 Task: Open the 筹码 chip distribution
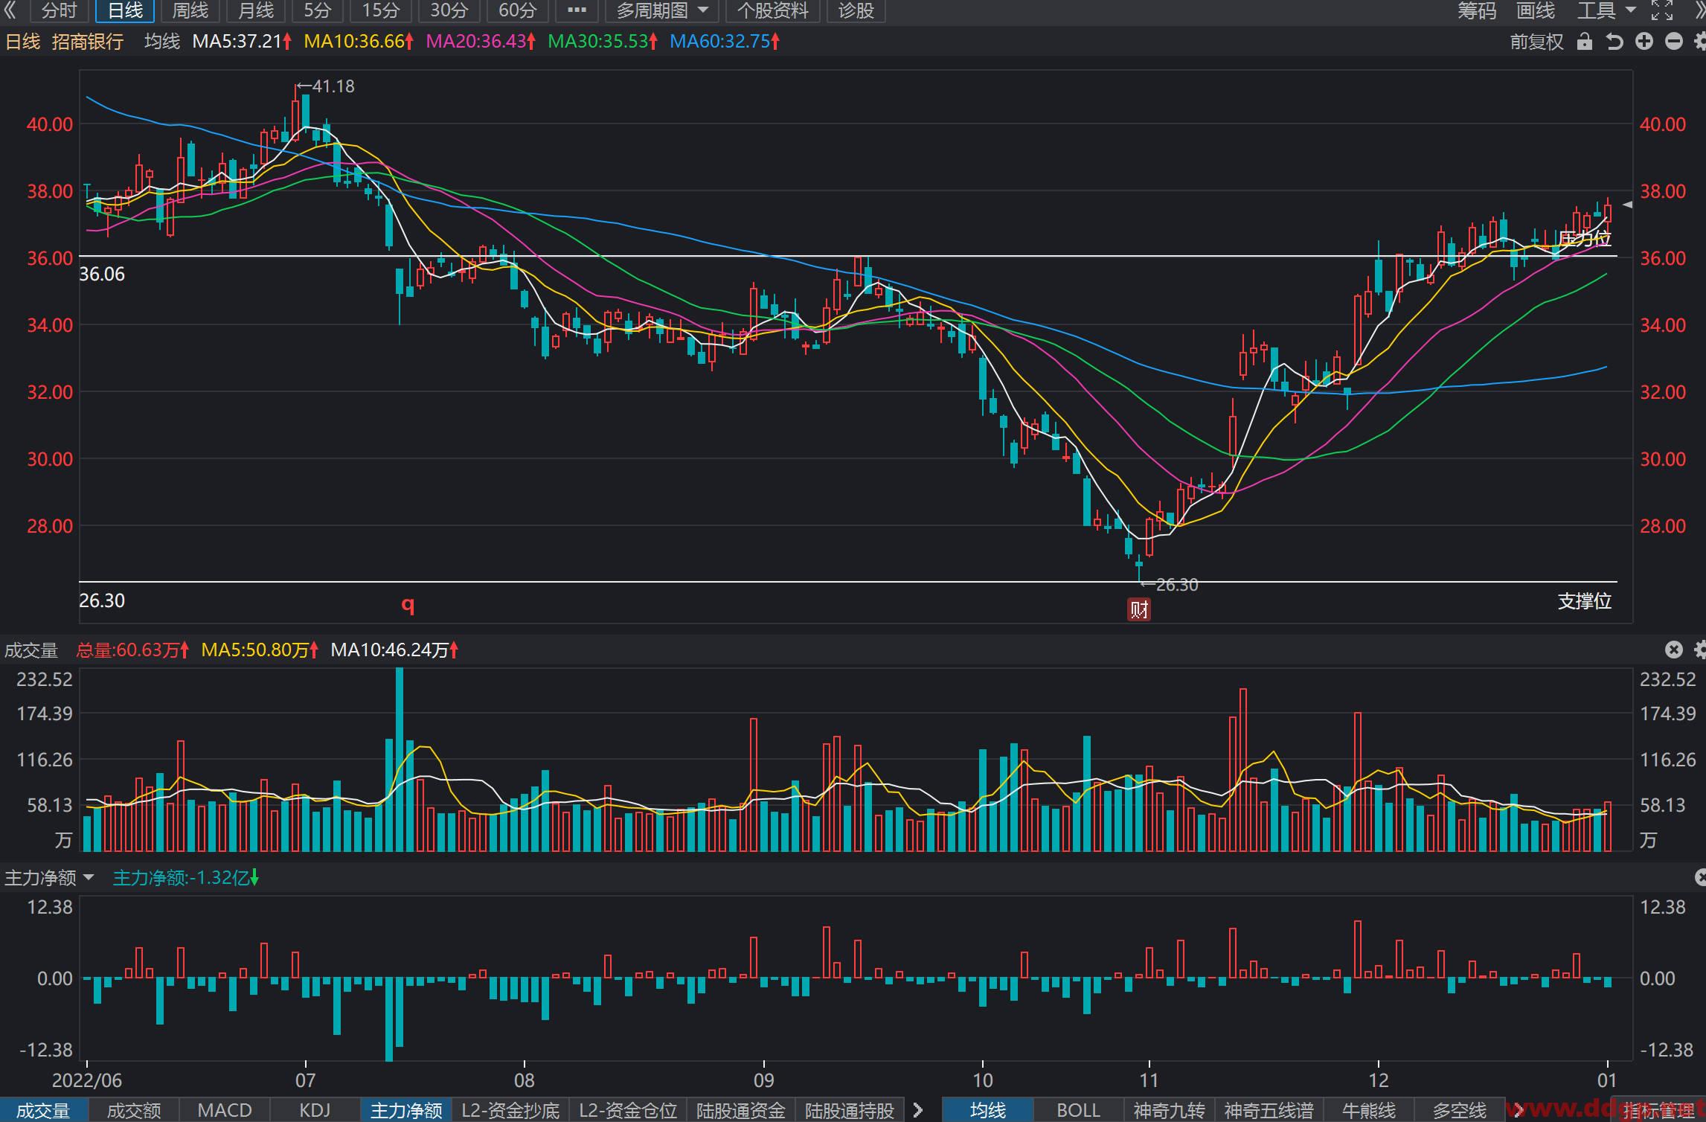[1477, 10]
